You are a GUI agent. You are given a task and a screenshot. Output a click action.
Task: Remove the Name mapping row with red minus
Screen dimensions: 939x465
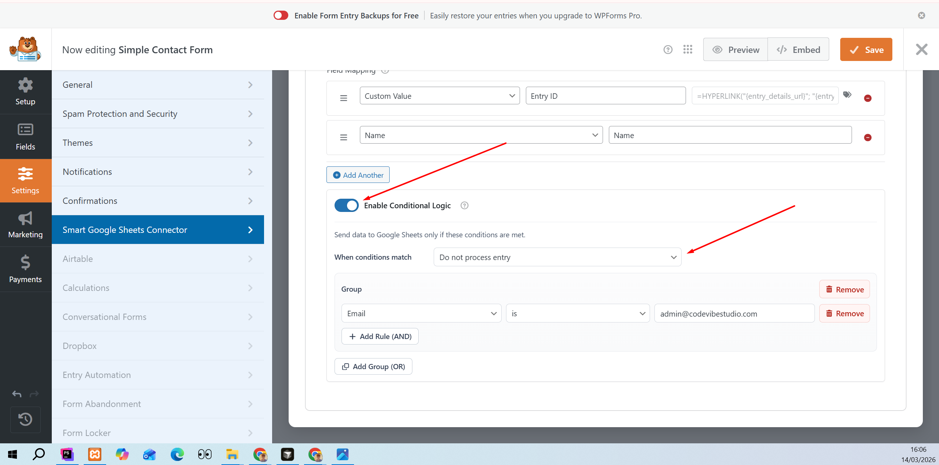[868, 137]
